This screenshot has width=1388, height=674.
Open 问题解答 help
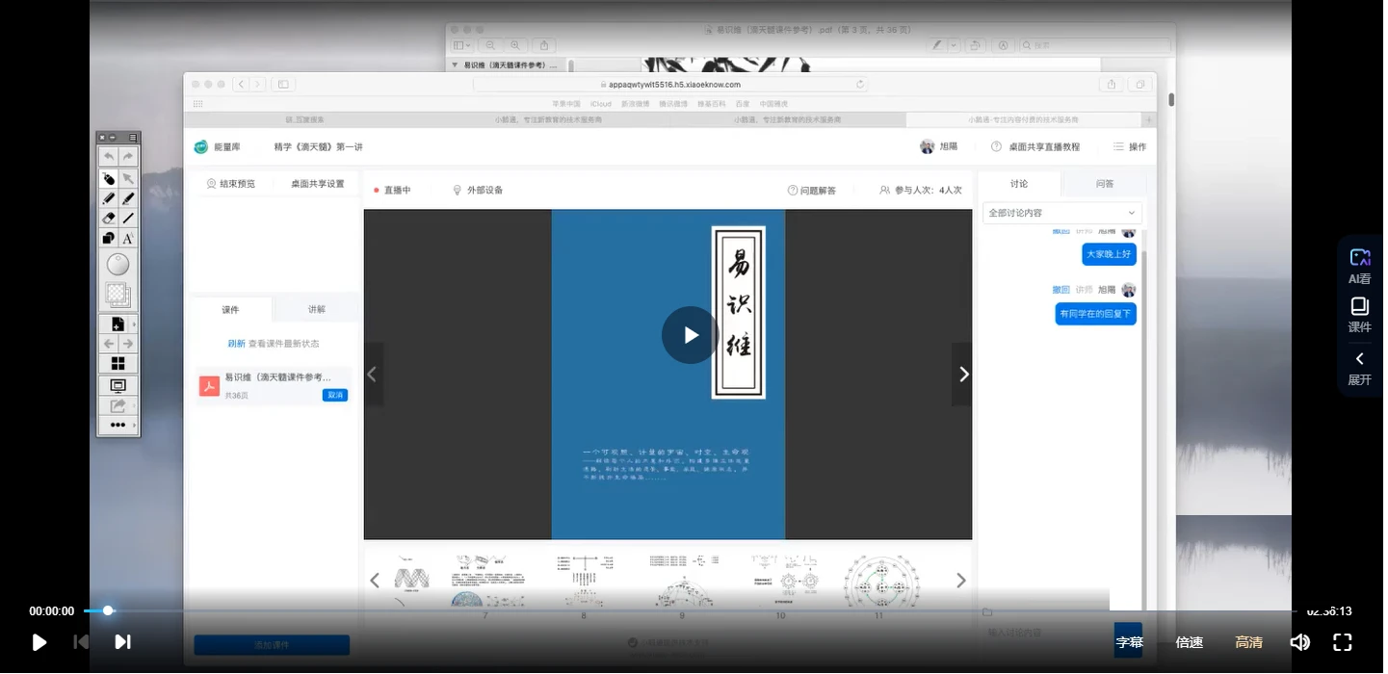click(812, 190)
